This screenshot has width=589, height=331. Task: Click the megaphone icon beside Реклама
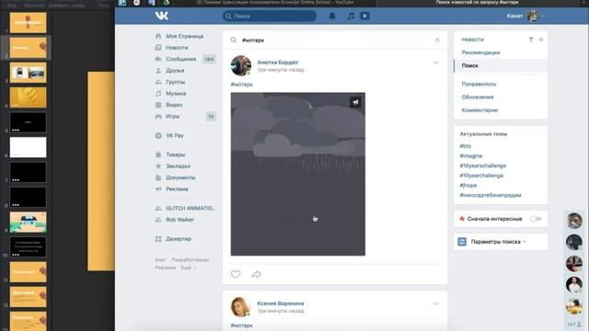tap(158, 189)
